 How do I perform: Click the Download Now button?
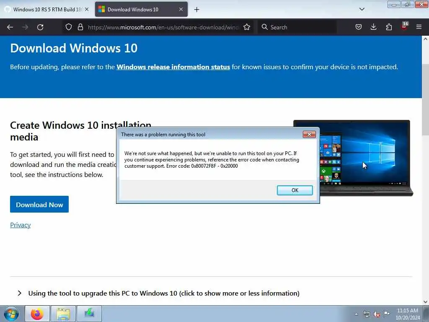tap(39, 204)
